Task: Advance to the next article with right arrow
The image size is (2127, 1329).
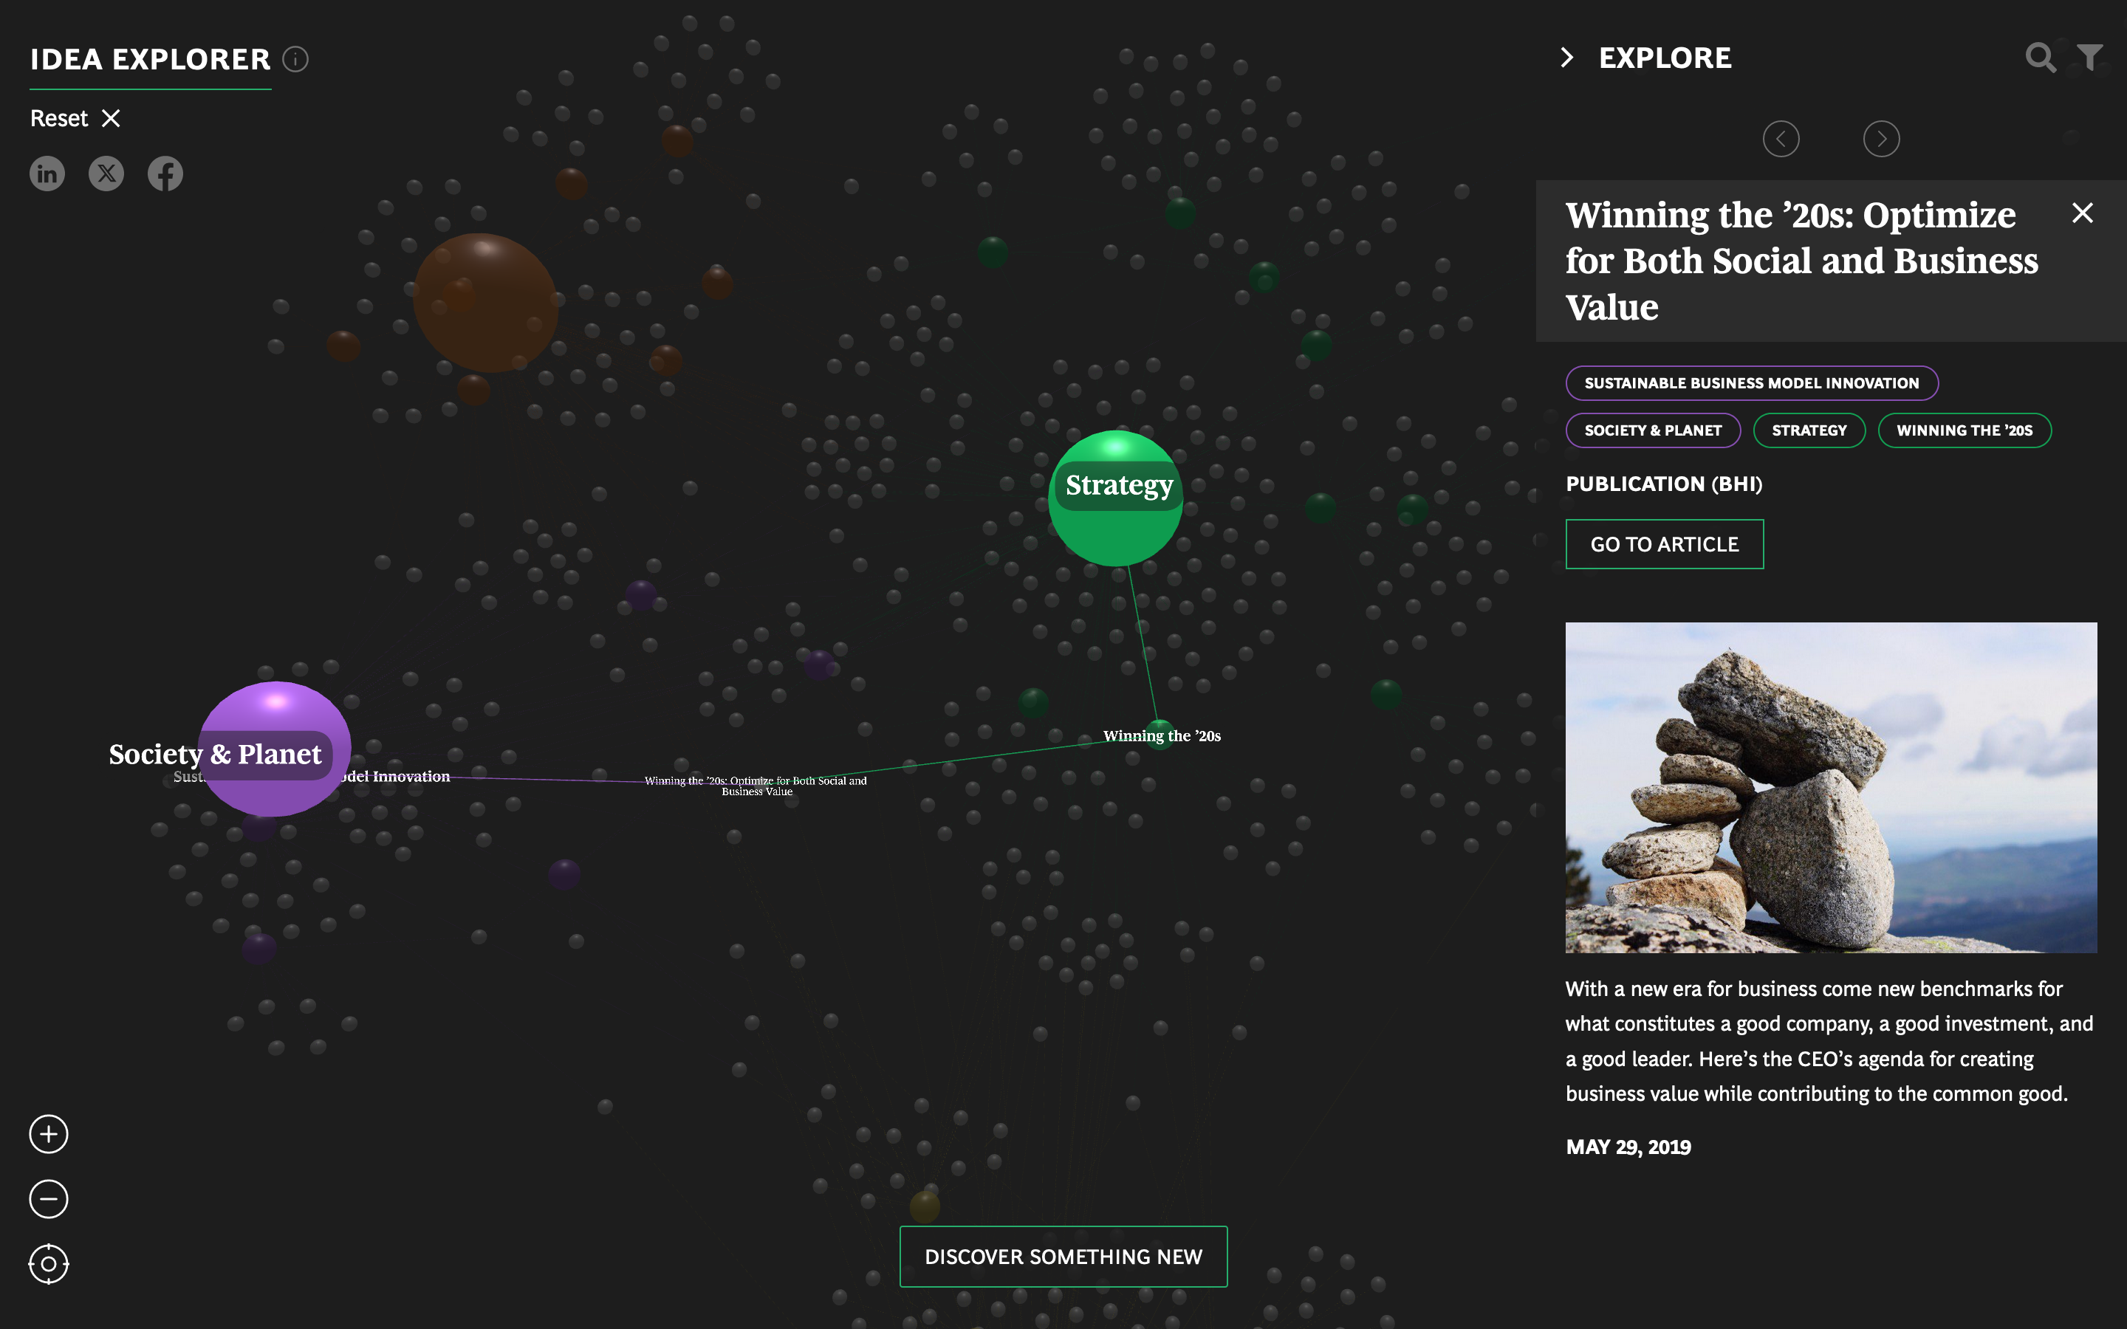Action: pyautogui.click(x=1881, y=138)
